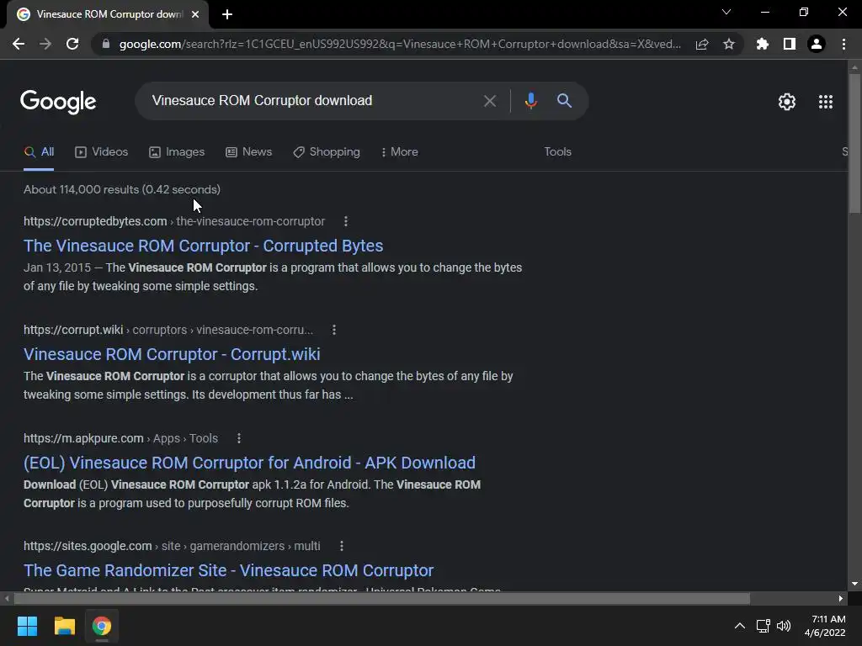Open the Corrupted Bytes result link

[204, 246]
